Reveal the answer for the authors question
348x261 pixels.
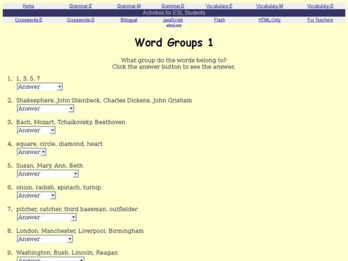point(45,108)
